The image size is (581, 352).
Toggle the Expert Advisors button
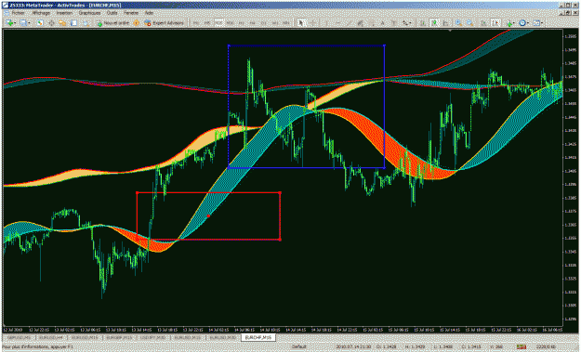coord(164,23)
